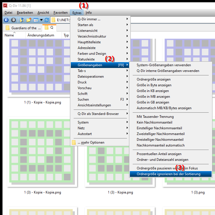
Task: Toggle Mit Tausender-Trennung option
Action: pyautogui.click(x=171, y=117)
